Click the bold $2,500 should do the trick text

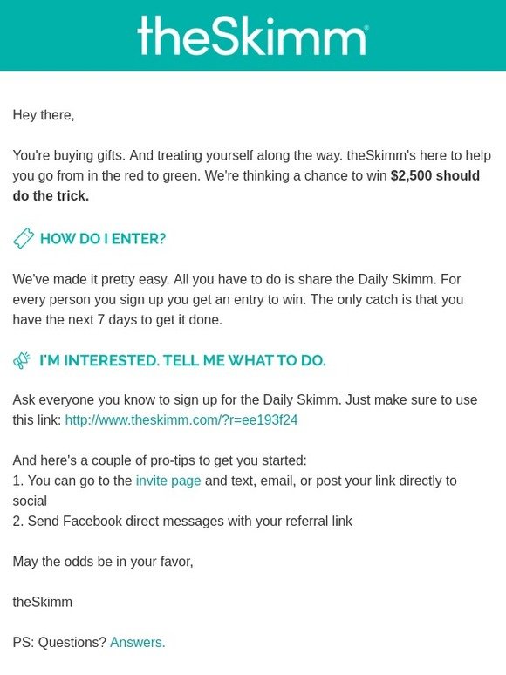coord(246,186)
